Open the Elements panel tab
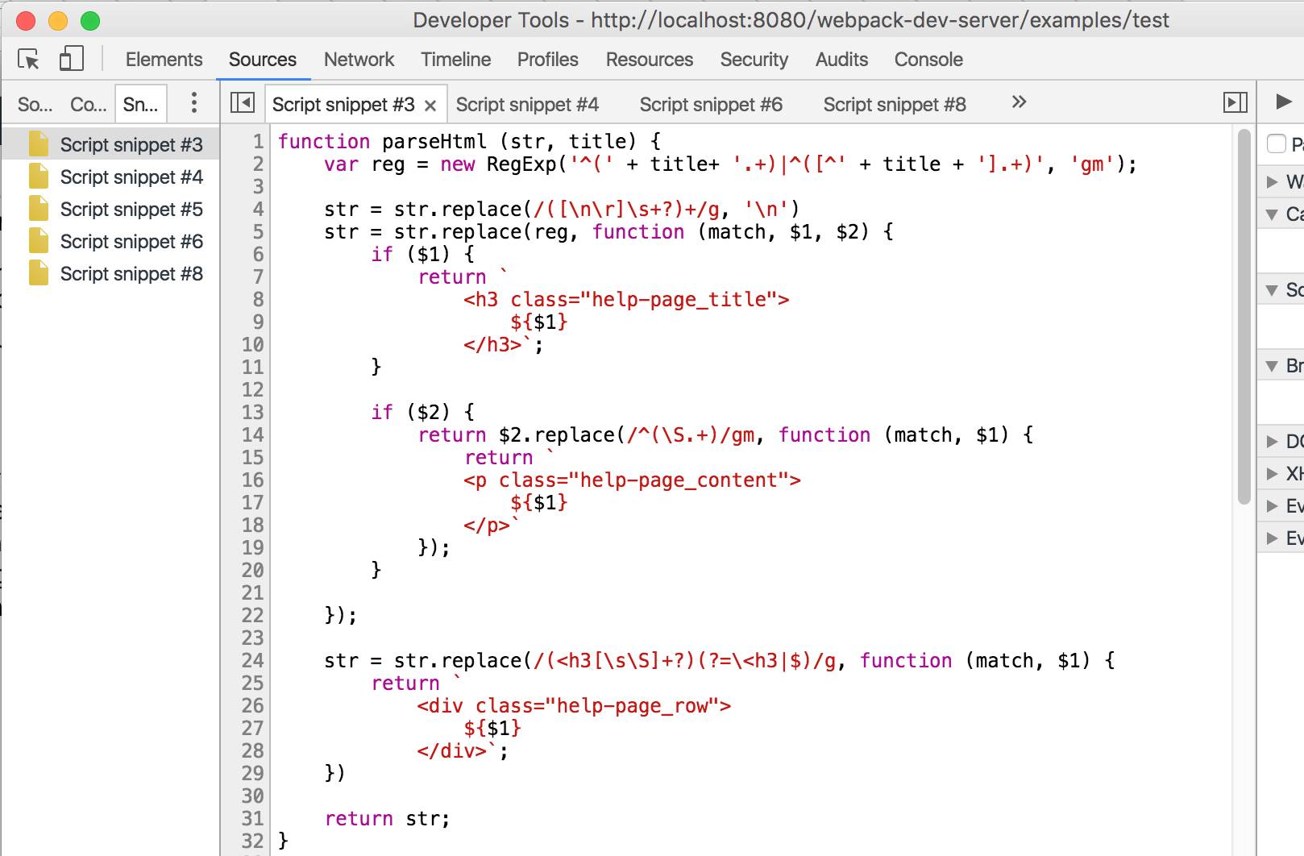The image size is (1304, 856). tap(164, 60)
